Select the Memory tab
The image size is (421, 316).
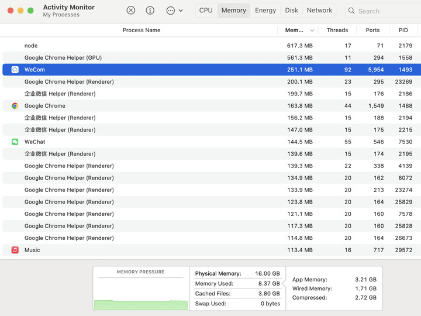tap(233, 11)
